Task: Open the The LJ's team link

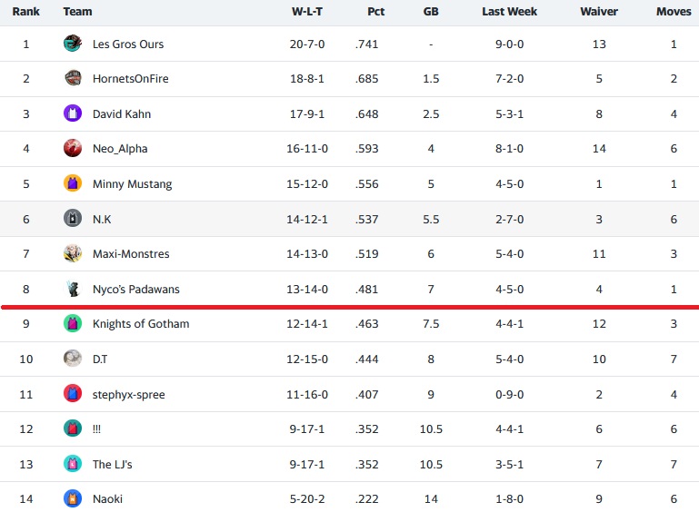Action: point(113,465)
